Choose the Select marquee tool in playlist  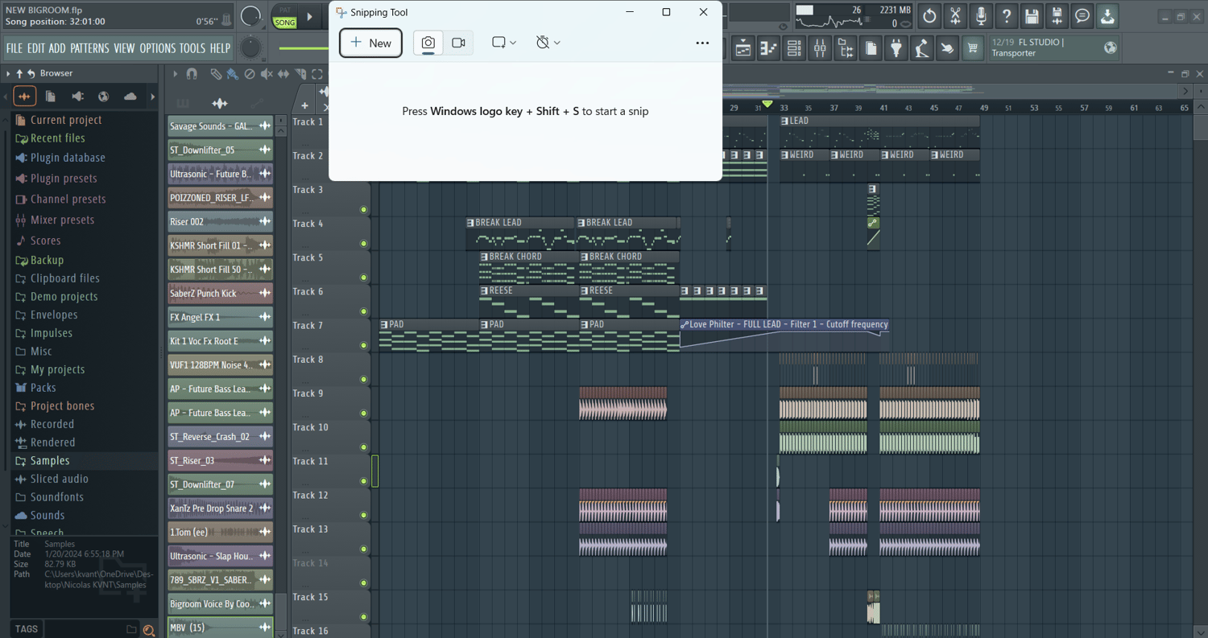pos(317,74)
